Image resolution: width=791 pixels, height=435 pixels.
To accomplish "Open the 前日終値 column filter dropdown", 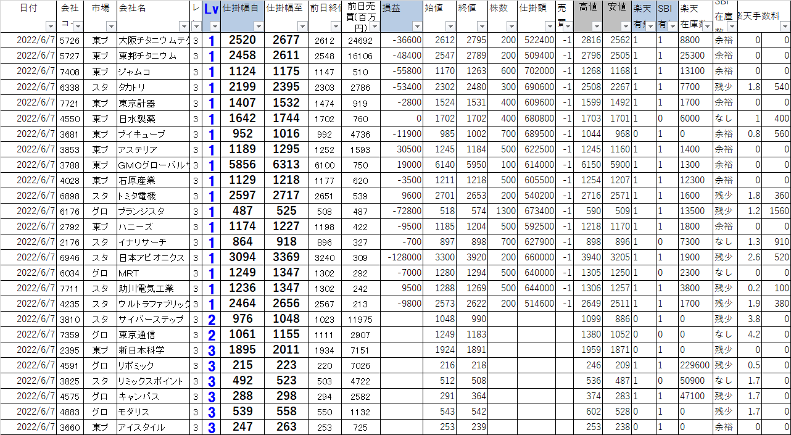I will (x=336, y=27).
